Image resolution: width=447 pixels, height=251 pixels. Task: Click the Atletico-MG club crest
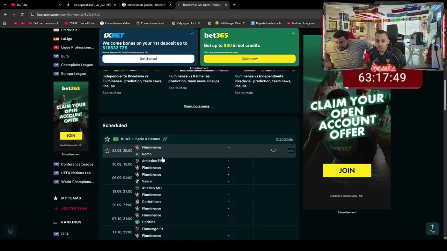(137, 188)
